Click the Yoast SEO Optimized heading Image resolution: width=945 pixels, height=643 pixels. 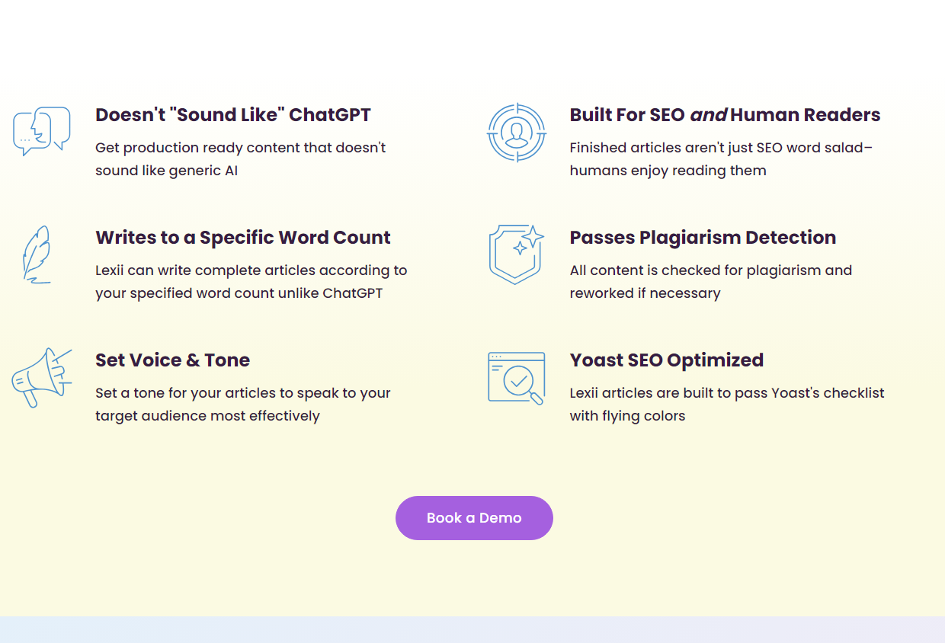[667, 360]
